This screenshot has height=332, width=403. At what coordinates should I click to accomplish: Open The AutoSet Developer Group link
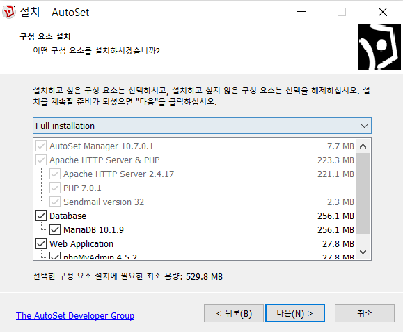(x=75, y=315)
